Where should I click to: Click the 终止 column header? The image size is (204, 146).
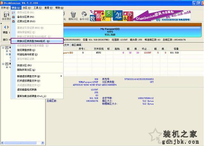coord(146,49)
